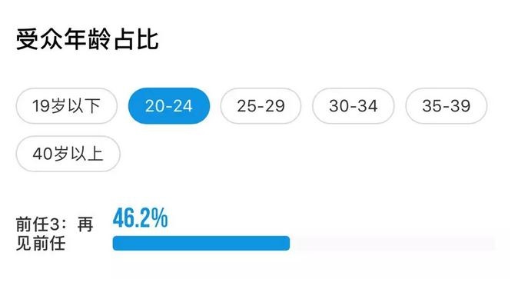Deselect the active blue age pill
Image resolution: width=518 pixels, height=299 pixels.
click(x=169, y=106)
